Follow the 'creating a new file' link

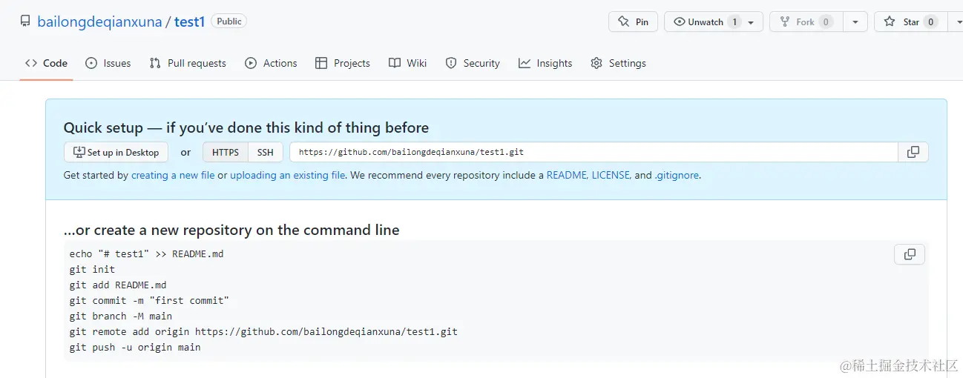(x=173, y=176)
